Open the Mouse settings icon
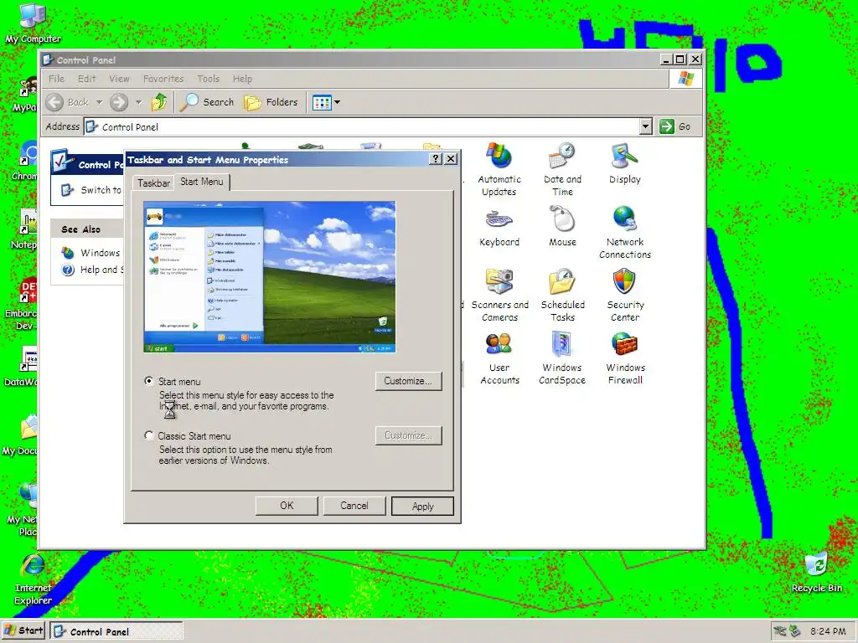 tap(562, 226)
